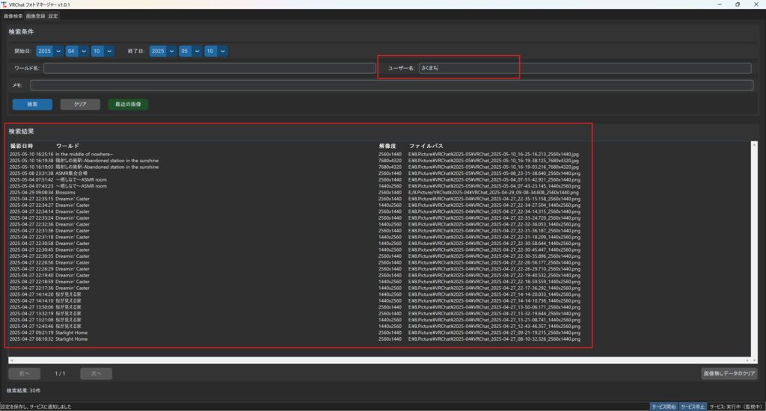766x411 pixels.
Task: Open the start day 10 dropdown
Action: (102, 52)
